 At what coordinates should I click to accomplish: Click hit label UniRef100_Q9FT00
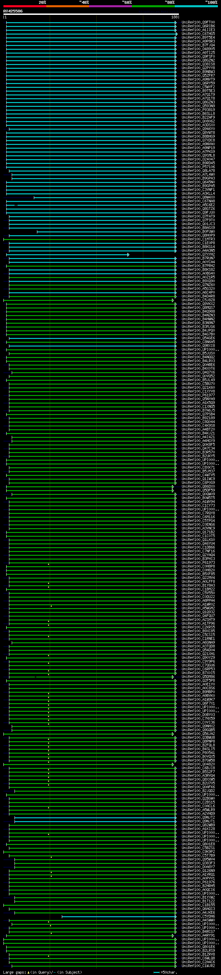(198, 22)
